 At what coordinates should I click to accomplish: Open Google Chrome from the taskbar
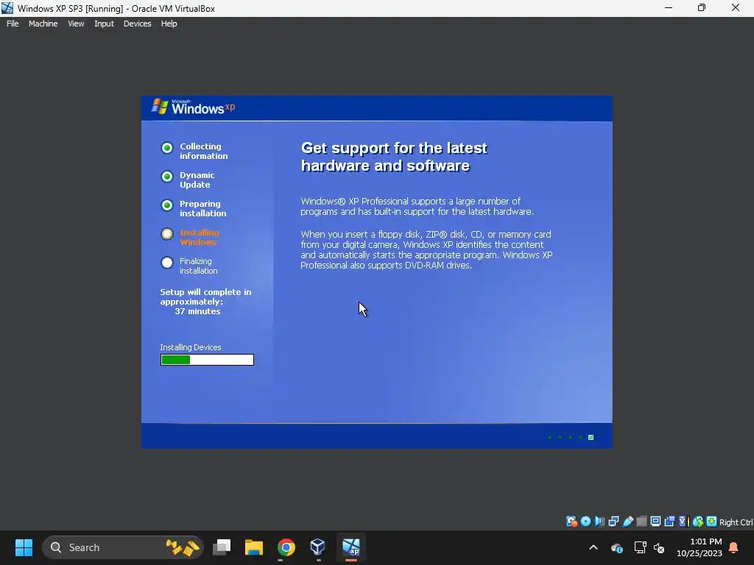point(286,547)
